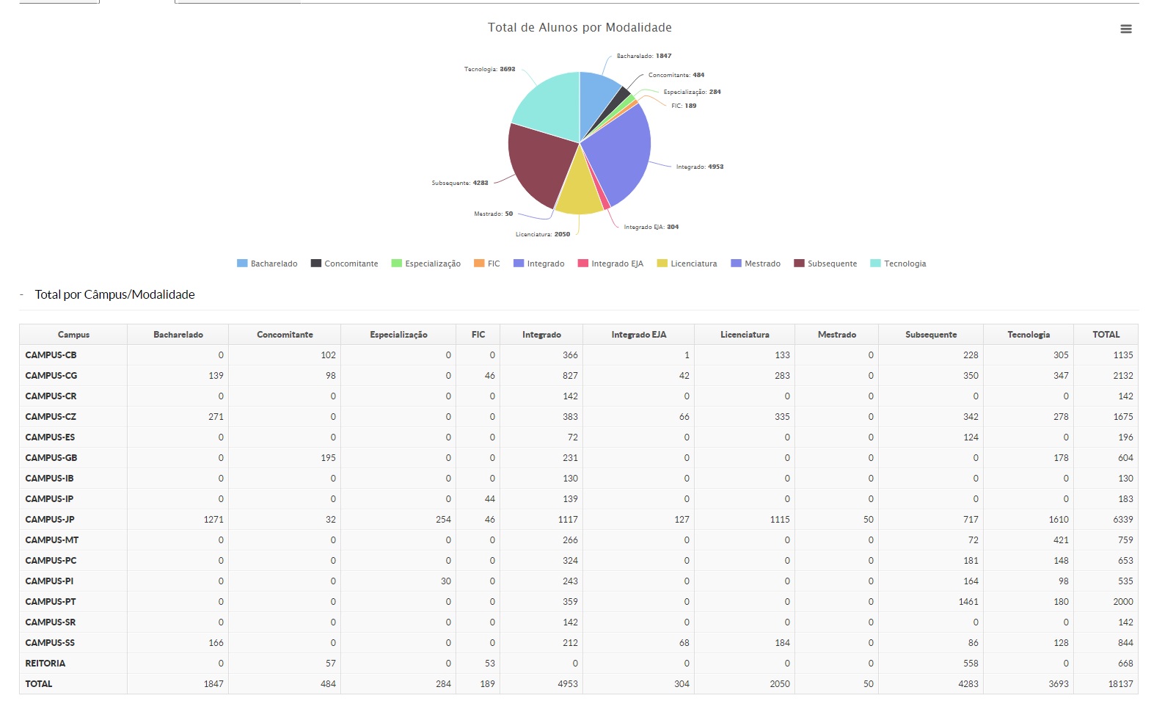Click the yellow Licenciatura pie slice
The width and height of the screenshot is (1165, 712).
[x=579, y=191]
